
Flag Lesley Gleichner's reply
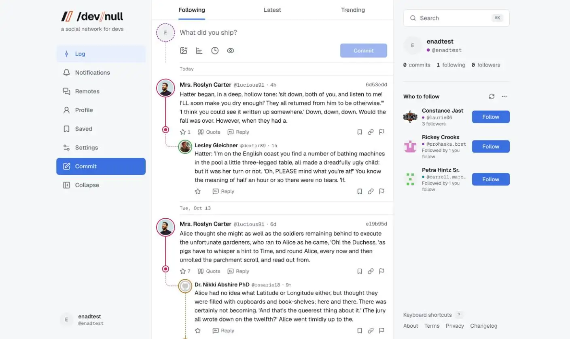click(381, 191)
